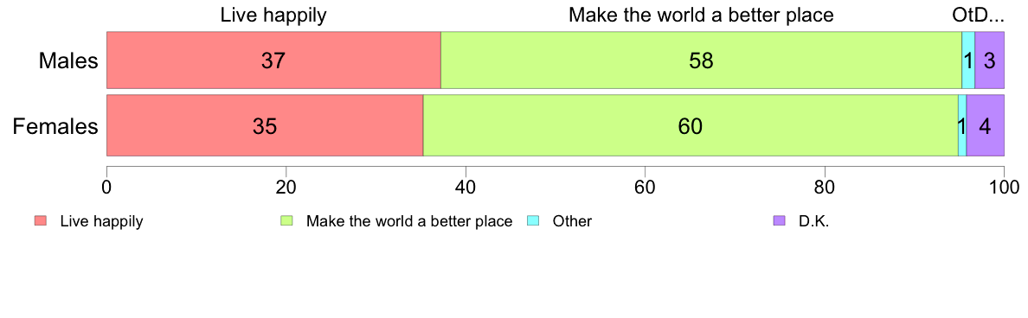
Task: Click the green legend swatch
Action: point(286,221)
